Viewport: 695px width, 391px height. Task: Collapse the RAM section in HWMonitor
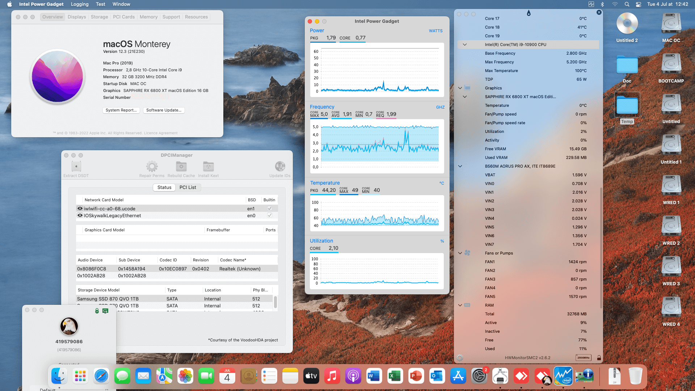point(460,305)
